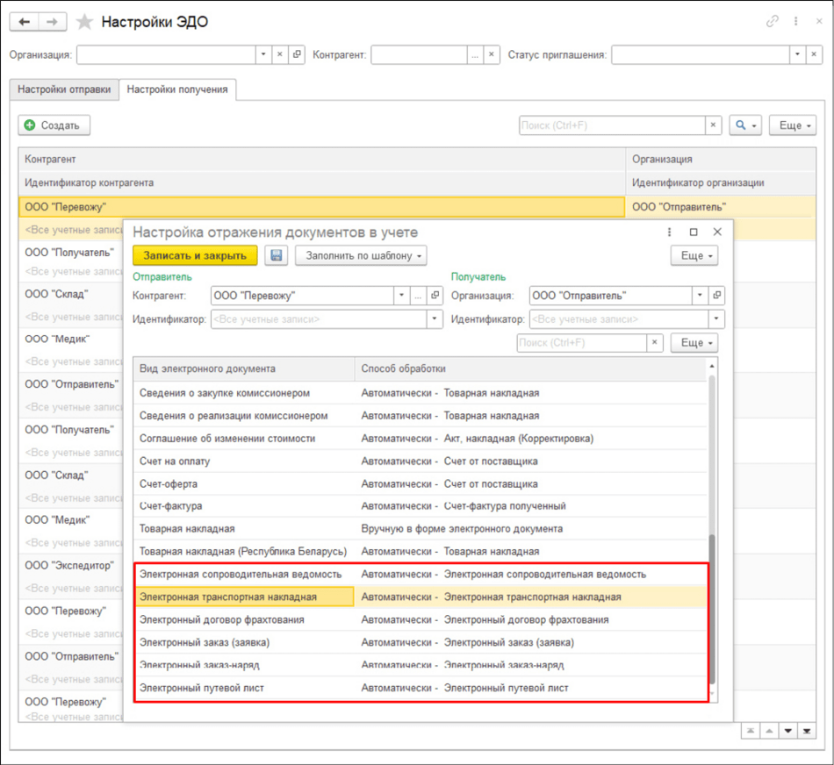Open the dialog's three-dot options menu
Viewport: 834px width, 765px height.
point(669,232)
